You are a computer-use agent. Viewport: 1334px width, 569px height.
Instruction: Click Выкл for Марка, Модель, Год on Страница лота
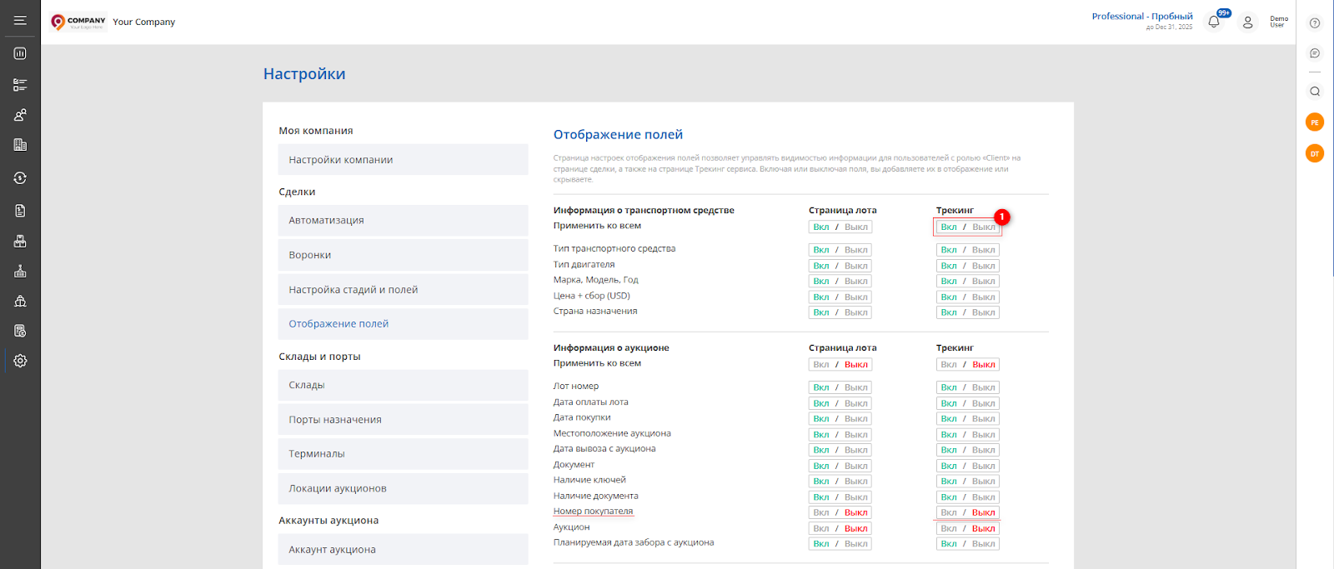pos(856,281)
